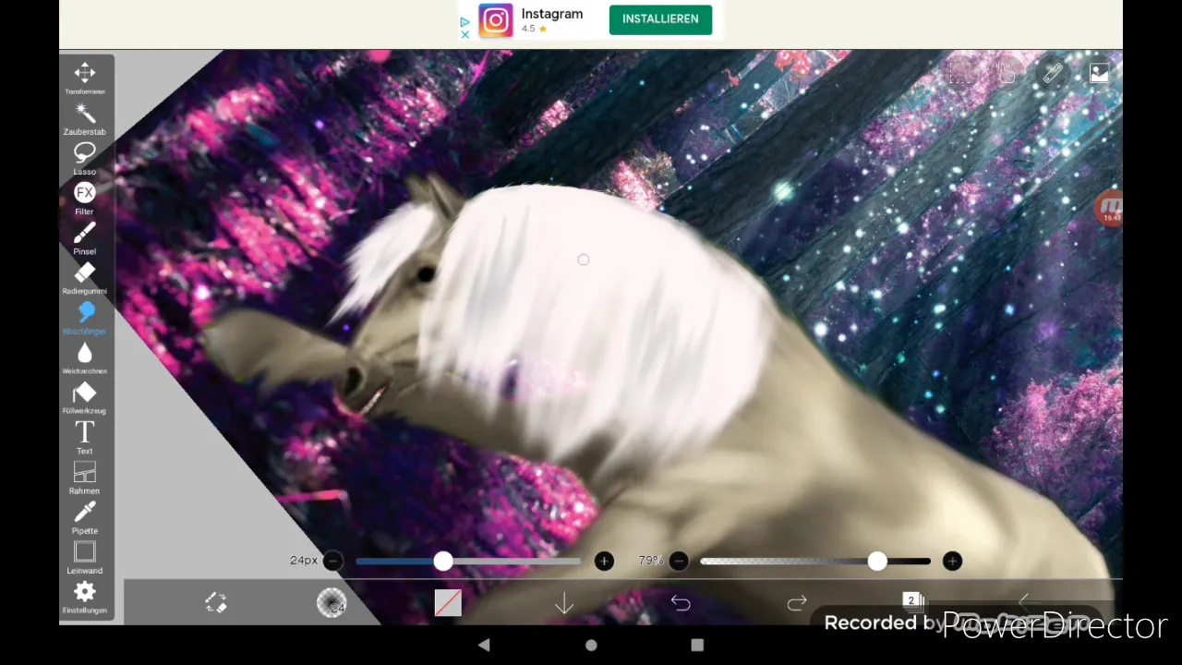Select the Pipette eyedropper tool
The height and width of the screenshot is (665, 1182).
(85, 516)
